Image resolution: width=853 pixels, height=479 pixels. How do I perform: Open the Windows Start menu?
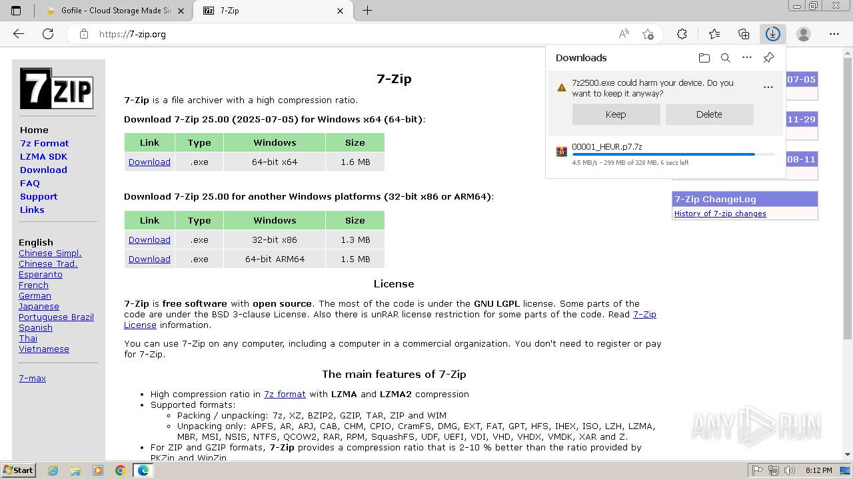click(19, 470)
